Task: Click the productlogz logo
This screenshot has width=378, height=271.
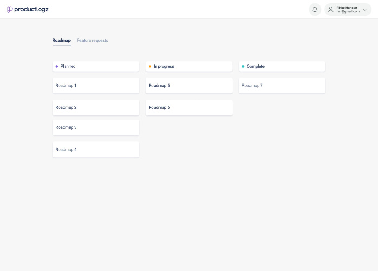Action: pyautogui.click(x=28, y=9)
